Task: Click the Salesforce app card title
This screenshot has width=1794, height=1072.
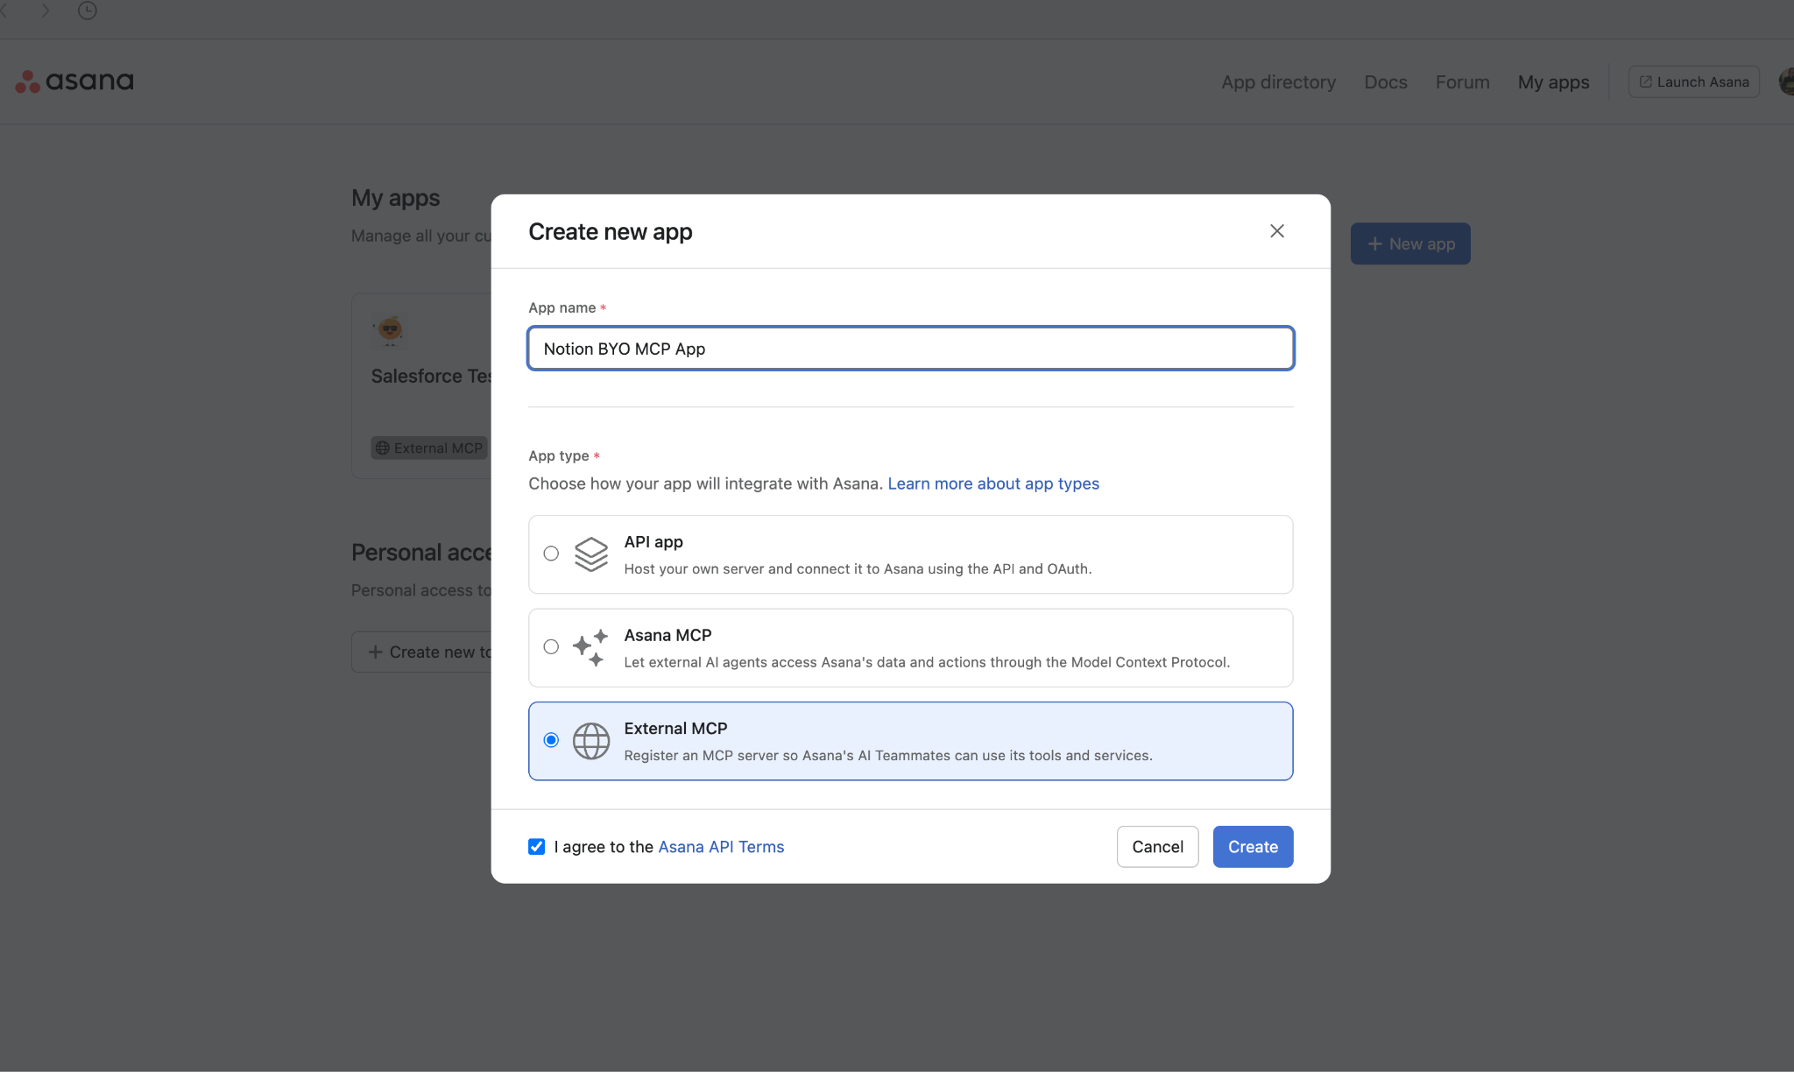Action: point(432,376)
